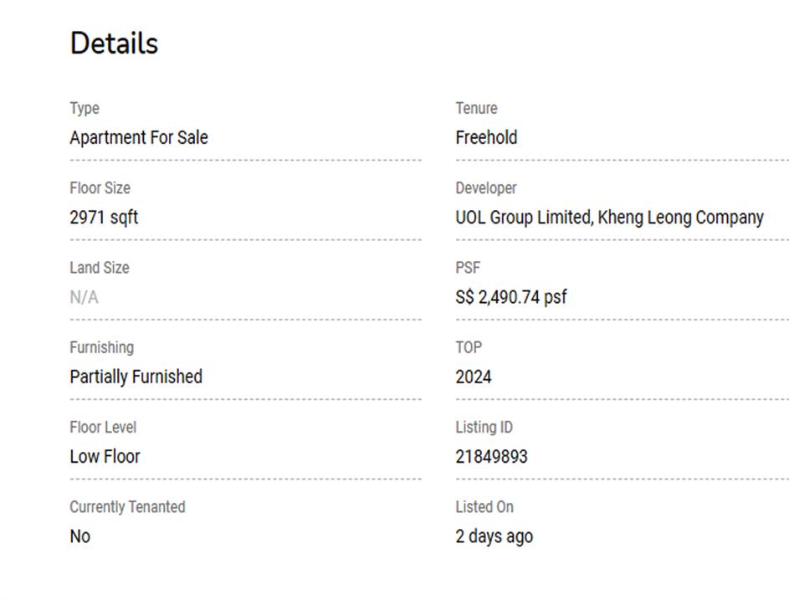Click the Listed On label
This screenshot has width=789, height=600.
tap(484, 507)
